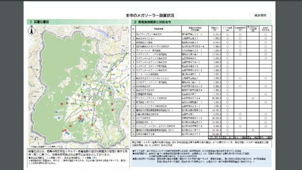This screenshot has height=170, width=302.
Task: Click the legal-basis note starting 再生可能エネルギー below the table
Action: pyautogui.click(x=201, y=144)
